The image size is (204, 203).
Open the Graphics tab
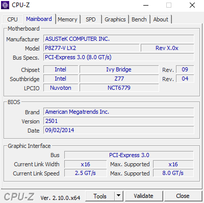(115, 19)
